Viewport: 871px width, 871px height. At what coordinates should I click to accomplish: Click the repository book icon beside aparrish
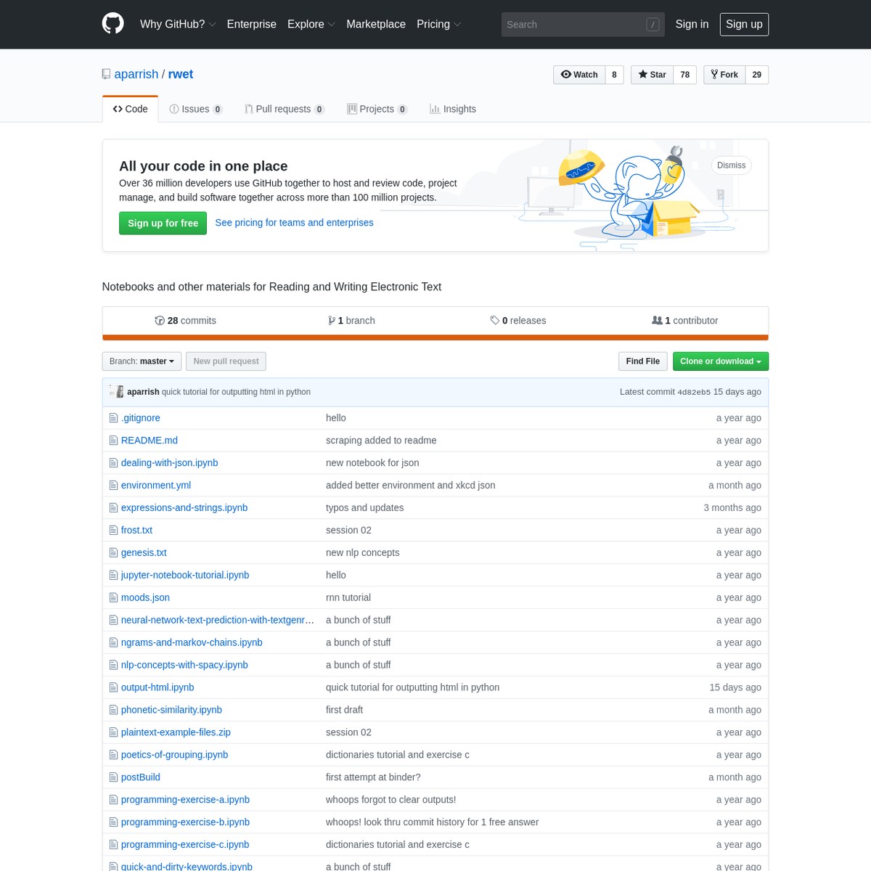(107, 74)
